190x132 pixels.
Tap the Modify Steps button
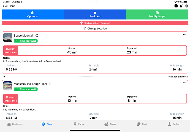coord(157,14)
